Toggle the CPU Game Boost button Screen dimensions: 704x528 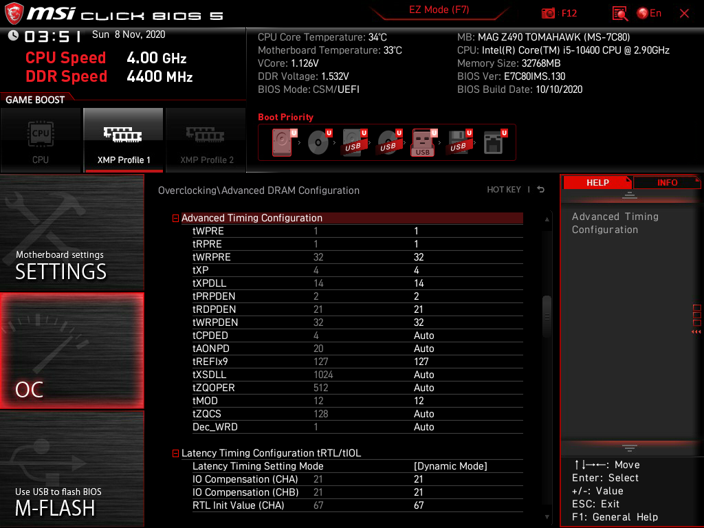[x=41, y=140]
